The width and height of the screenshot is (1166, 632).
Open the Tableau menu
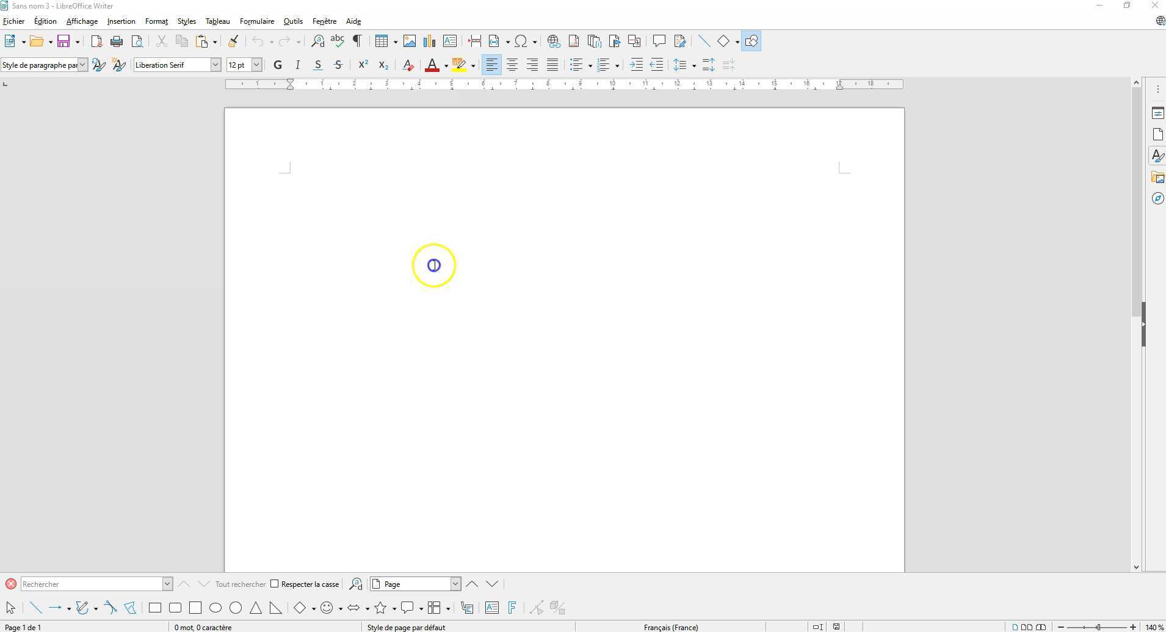pos(217,21)
